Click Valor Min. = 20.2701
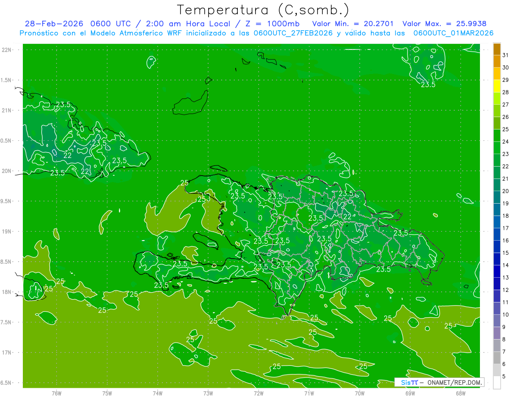Viewport: 517px width, 399px height. tap(353, 24)
